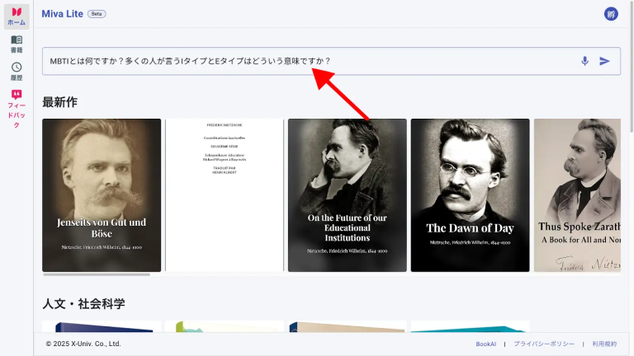Viewport: 634px width, 356px height.
Task: Click the user avatar in top right
Action: pyautogui.click(x=611, y=14)
